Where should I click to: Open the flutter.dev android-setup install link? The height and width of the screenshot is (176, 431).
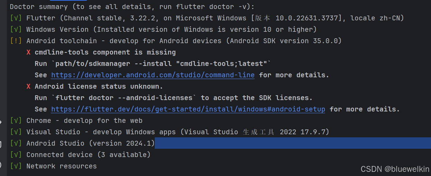(188, 109)
